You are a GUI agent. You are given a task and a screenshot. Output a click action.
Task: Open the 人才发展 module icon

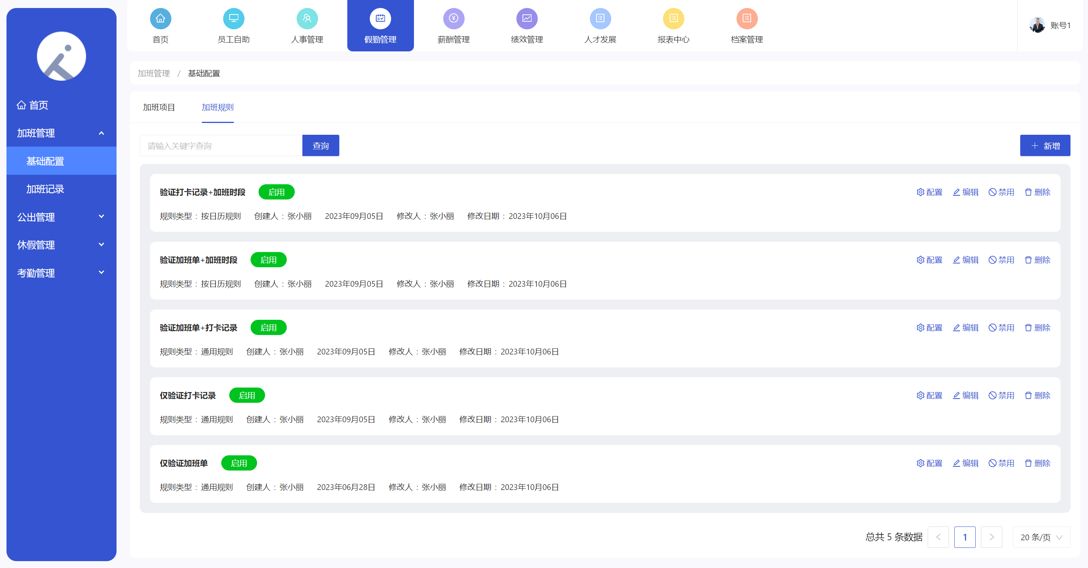click(x=600, y=19)
